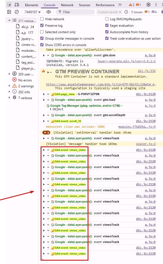This screenshot has height=264, width=163.
Task: Toggle the console sidebar panel icon
Action: click(x=9, y=12)
